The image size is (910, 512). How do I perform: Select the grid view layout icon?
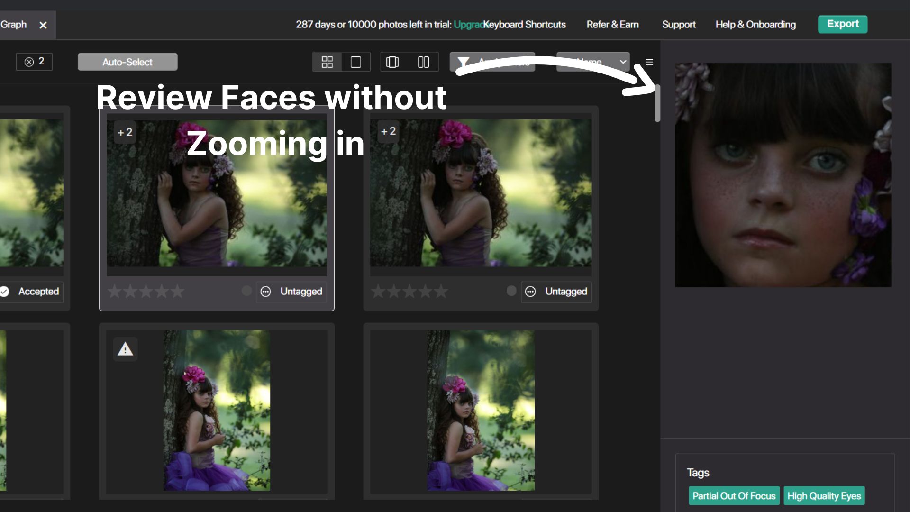tap(327, 62)
